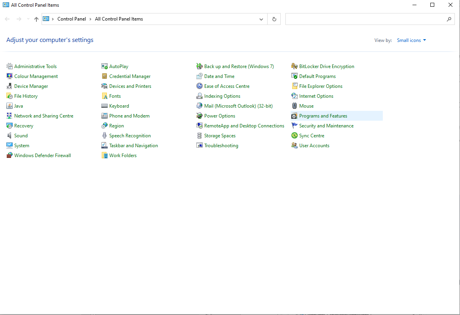Open the Administrative Tools icon
460x315 pixels.
10,66
